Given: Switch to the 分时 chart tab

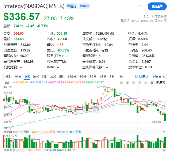Looking at the screenshot, I should tap(8, 77).
